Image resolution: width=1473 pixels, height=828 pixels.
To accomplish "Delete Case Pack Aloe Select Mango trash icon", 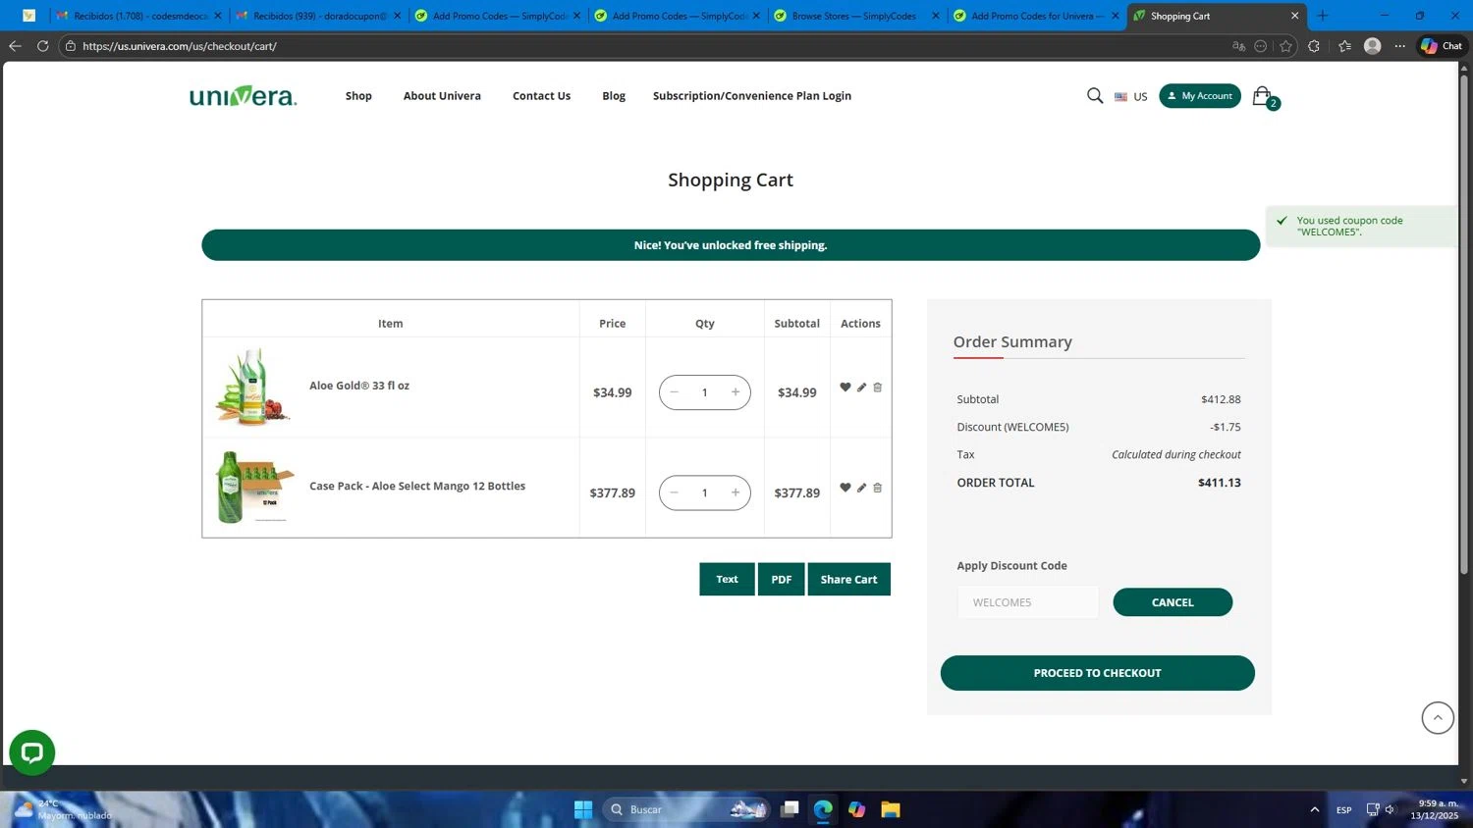I will (878, 488).
